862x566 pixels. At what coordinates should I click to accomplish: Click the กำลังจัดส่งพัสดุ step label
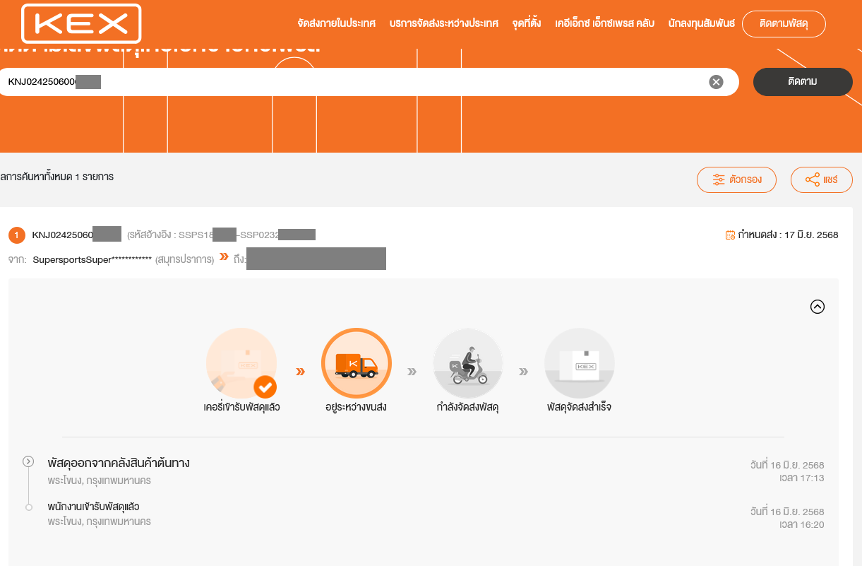click(x=467, y=408)
